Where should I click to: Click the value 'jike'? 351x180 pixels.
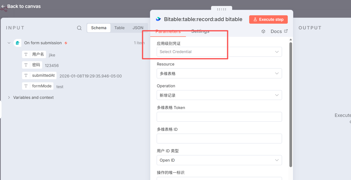[52, 55]
